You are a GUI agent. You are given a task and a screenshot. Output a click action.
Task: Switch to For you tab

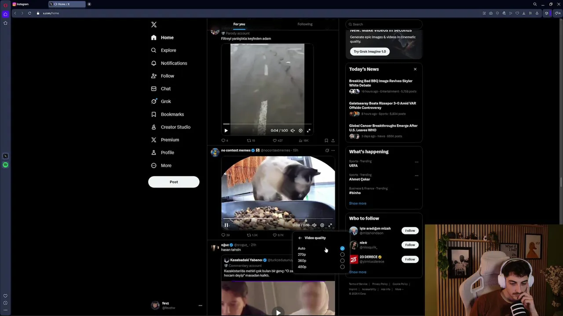pyautogui.click(x=239, y=24)
